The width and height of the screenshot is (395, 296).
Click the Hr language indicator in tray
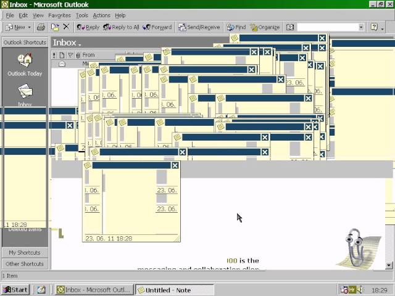(x=352, y=290)
